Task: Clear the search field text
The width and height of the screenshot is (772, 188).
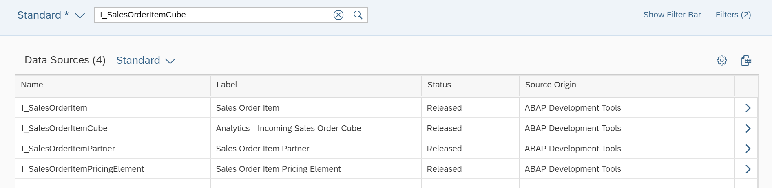Action: click(x=338, y=15)
